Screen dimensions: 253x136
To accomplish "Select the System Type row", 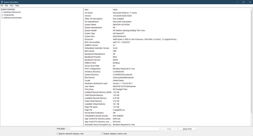I will tap(131, 33).
